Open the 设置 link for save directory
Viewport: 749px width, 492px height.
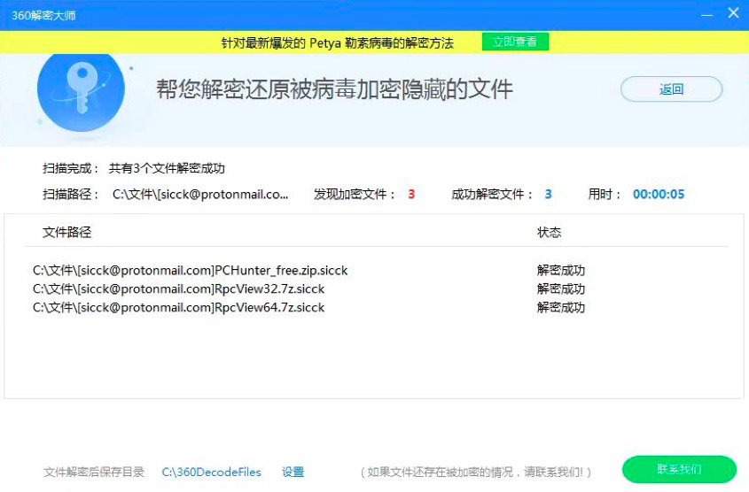pyautogui.click(x=293, y=472)
